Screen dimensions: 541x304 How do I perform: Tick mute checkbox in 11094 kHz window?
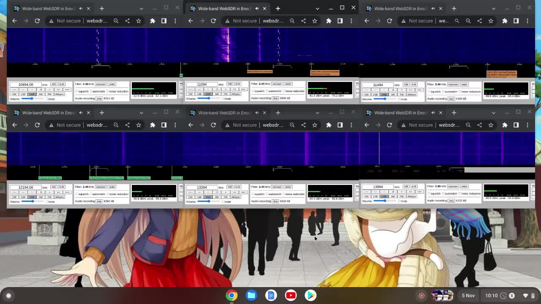click(223, 98)
